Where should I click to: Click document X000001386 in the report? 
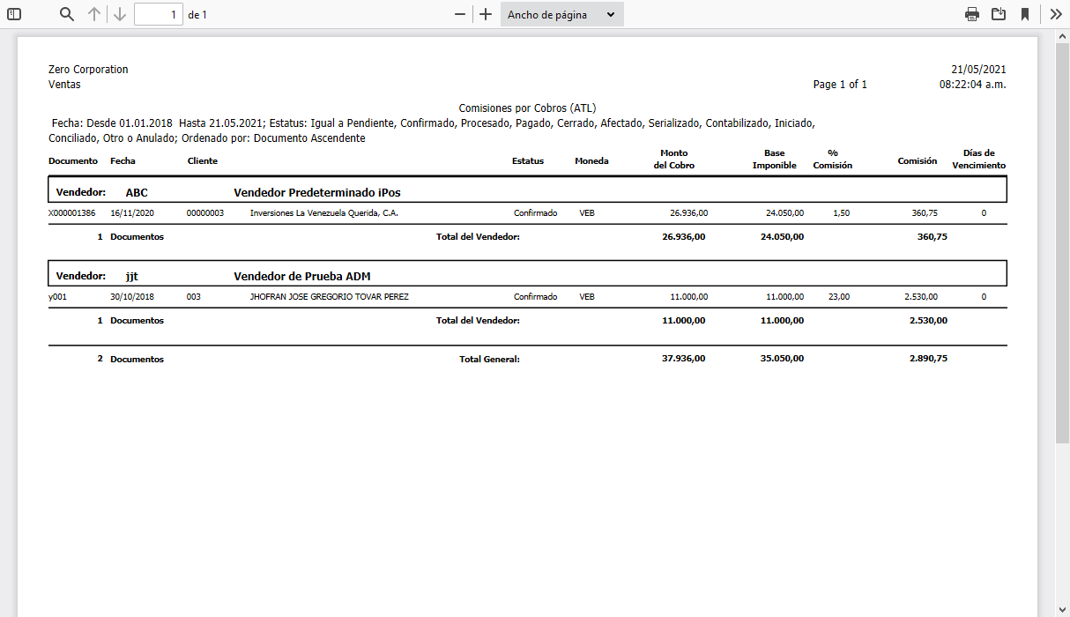pos(71,212)
